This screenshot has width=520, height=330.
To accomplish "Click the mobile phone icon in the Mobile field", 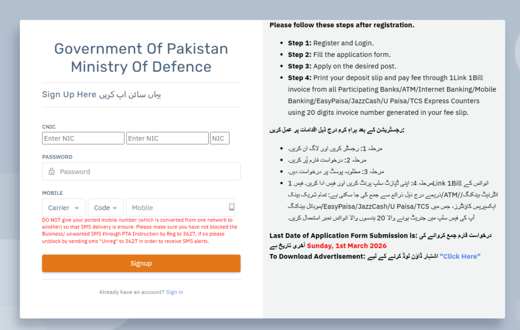I will [x=232, y=207].
